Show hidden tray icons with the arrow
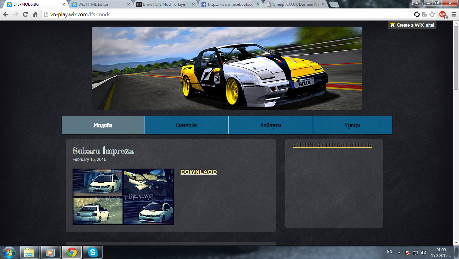The height and width of the screenshot is (259, 459). pos(399,252)
